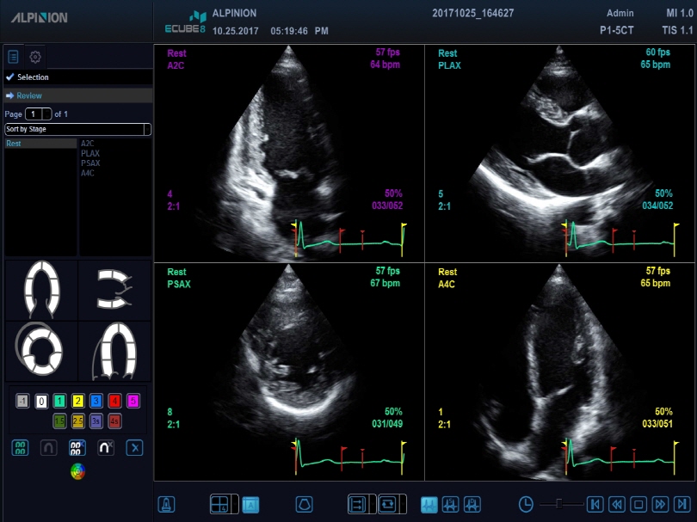697x522 pixels.
Task: Select the Rest stage in the list
Action: (x=40, y=144)
